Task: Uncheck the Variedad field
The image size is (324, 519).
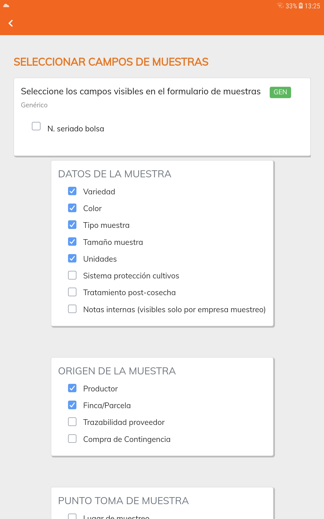Action: click(72, 191)
